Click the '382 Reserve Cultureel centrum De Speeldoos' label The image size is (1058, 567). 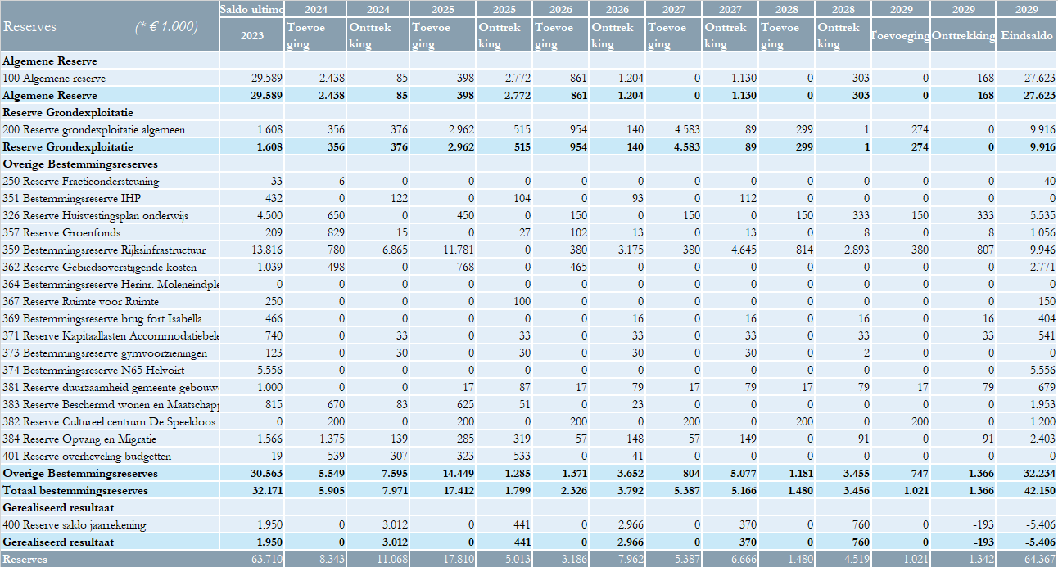108,422
